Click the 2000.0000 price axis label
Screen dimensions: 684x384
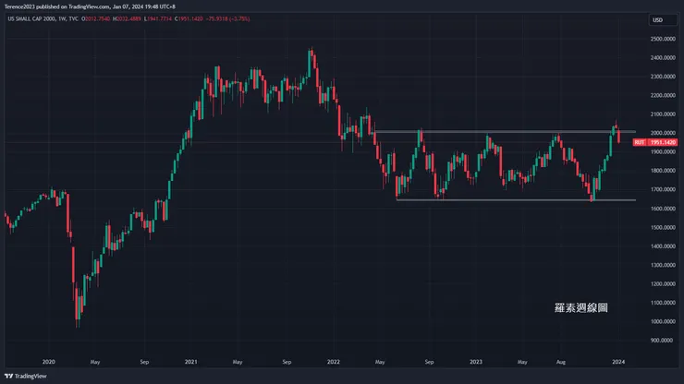point(663,133)
